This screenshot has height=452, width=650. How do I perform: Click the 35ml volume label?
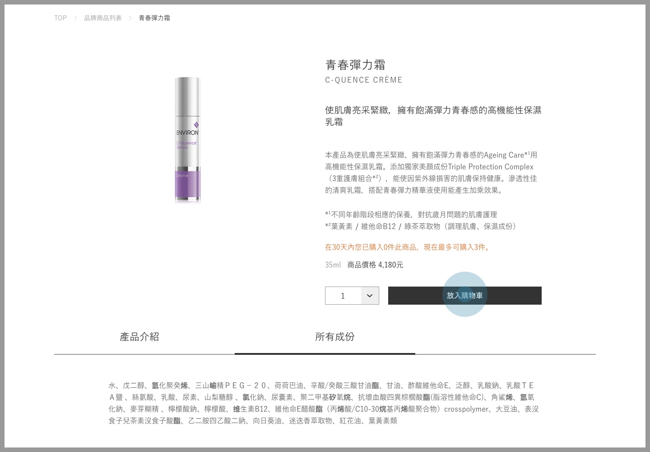coord(333,265)
